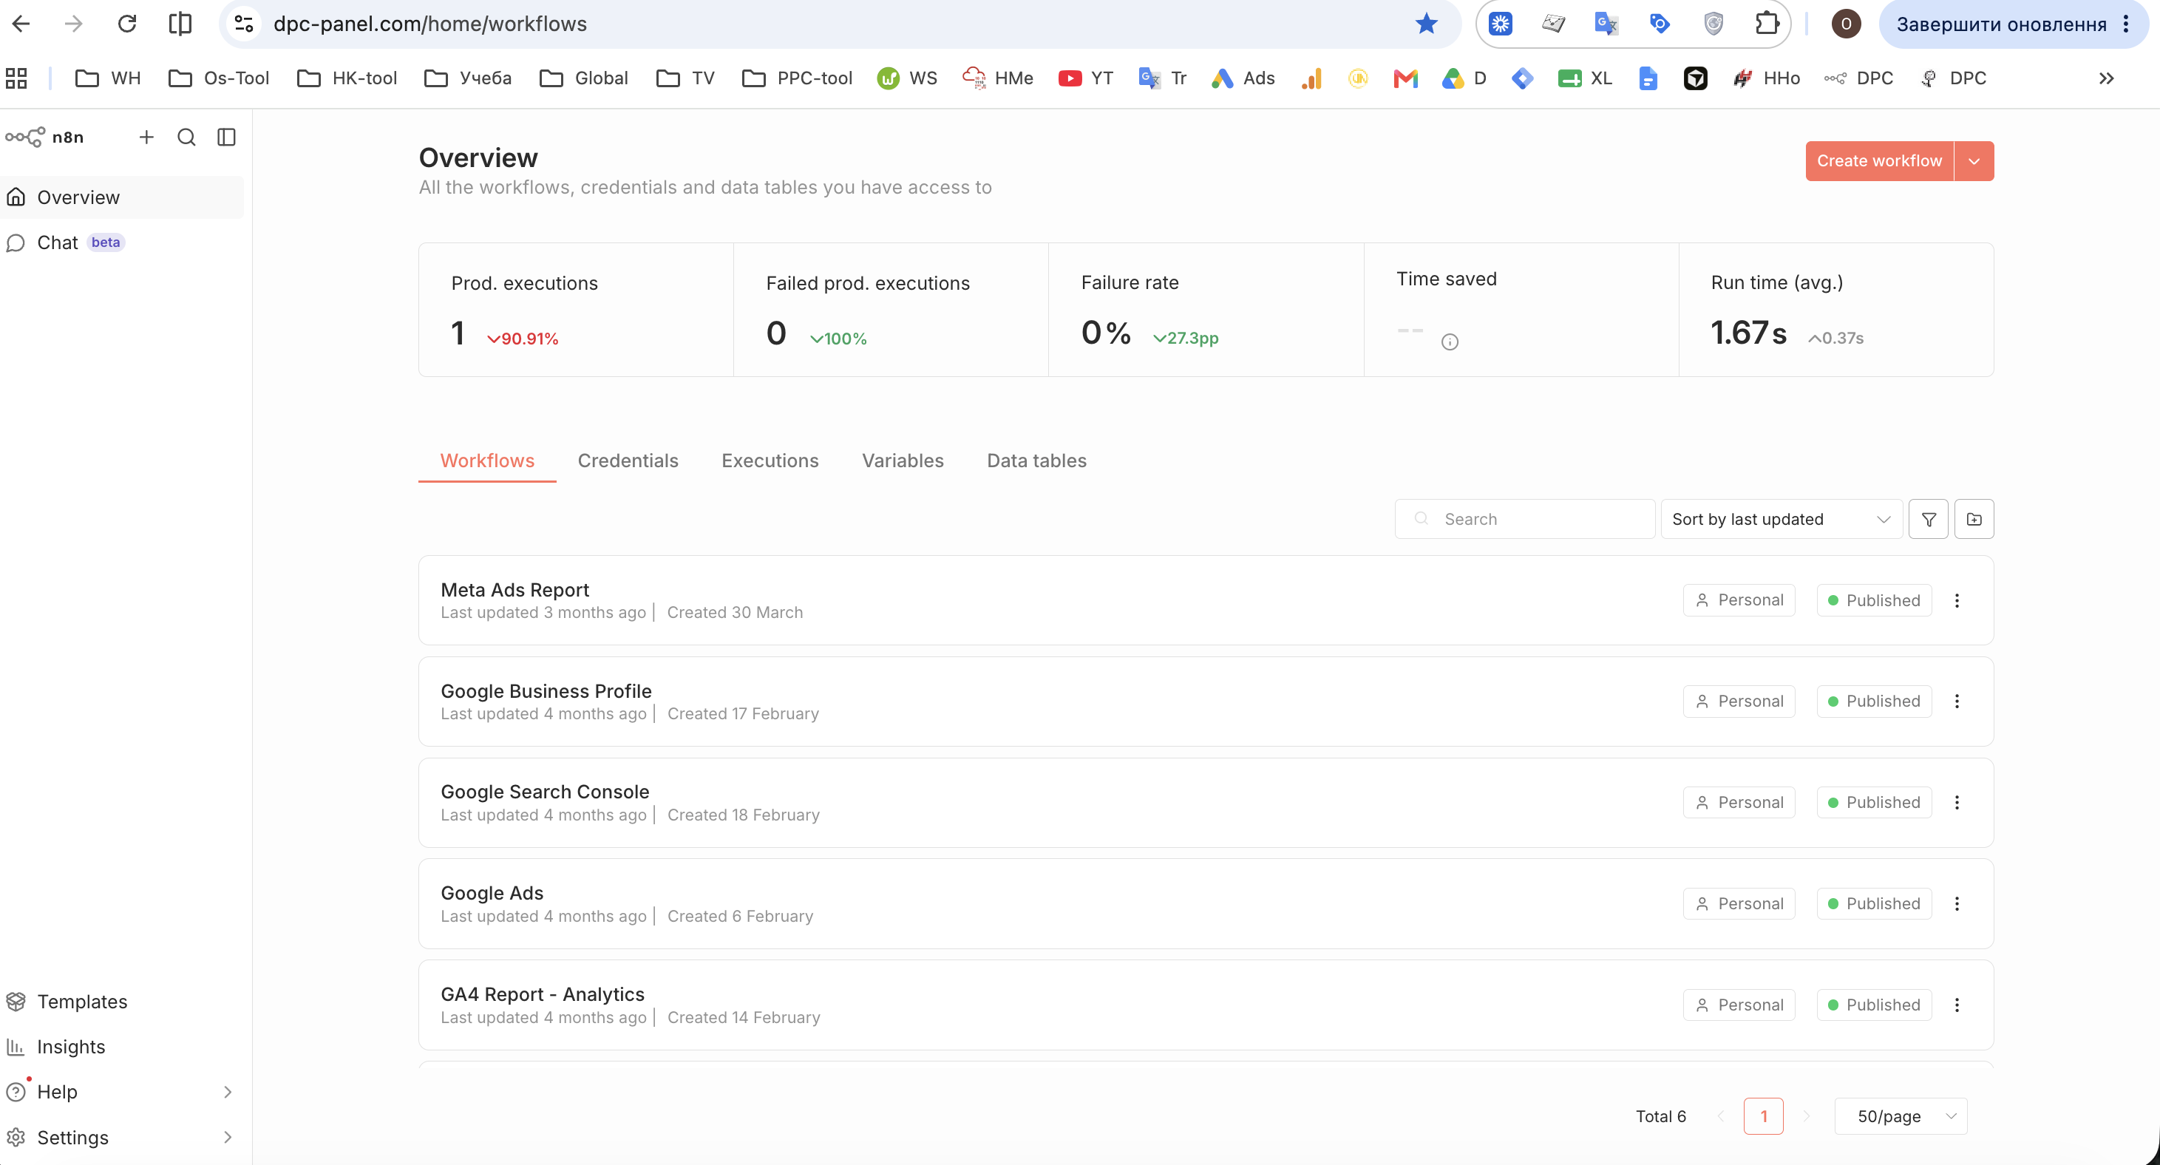This screenshot has width=2160, height=1165.
Task: Click the Create workflow button
Action: pos(1879,161)
